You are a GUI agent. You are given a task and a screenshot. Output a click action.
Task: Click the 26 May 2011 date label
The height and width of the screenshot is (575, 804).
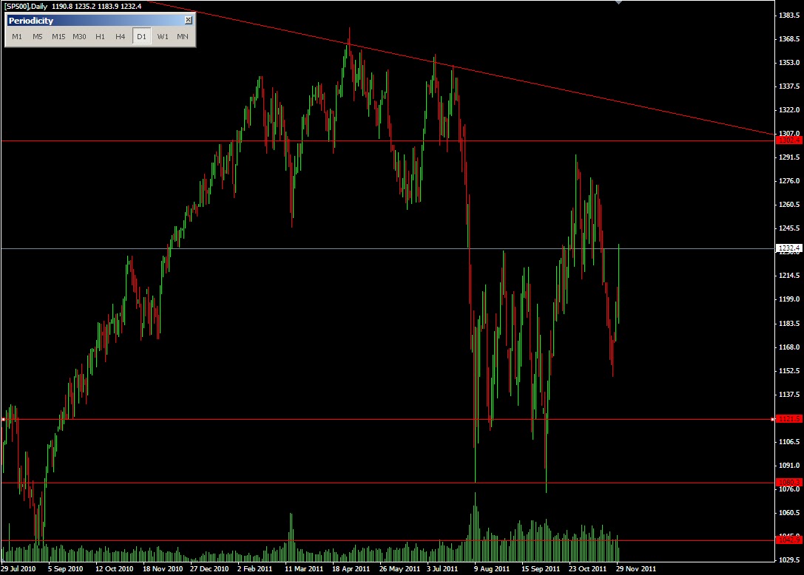coord(399,568)
